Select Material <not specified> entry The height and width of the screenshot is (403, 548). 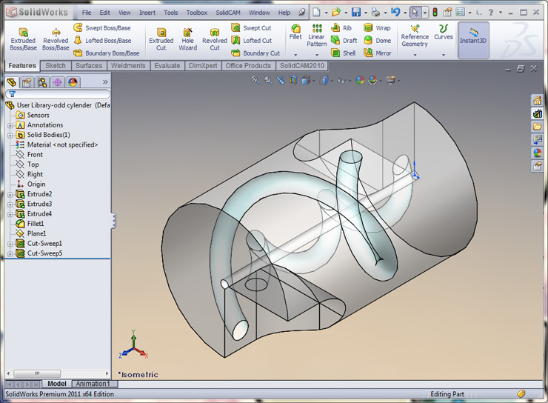[x=57, y=144]
